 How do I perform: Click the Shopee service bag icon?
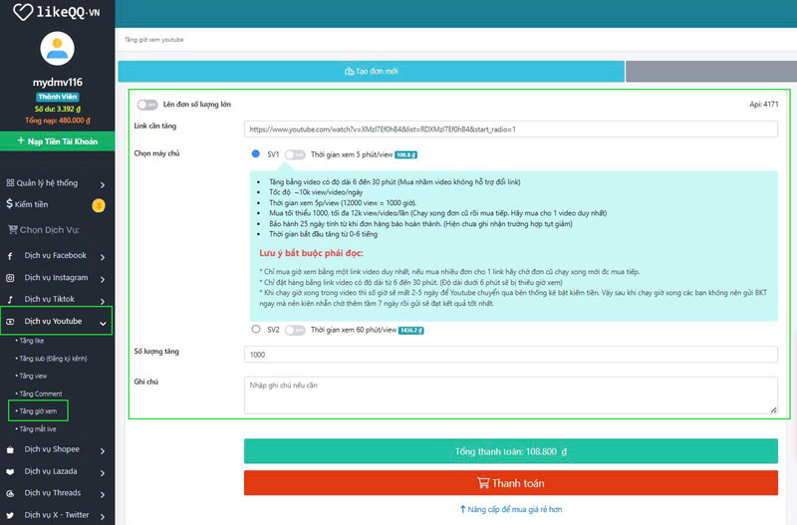pos(10,449)
